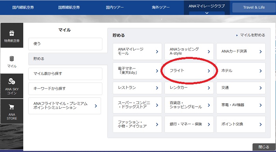Open 国内線航空券 in the top navigation
Viewport: 276px width, 152px height.
(x=23, y=7)
